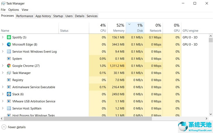Select the Microsoft Edge 344.5 MB memory cell

117,44
